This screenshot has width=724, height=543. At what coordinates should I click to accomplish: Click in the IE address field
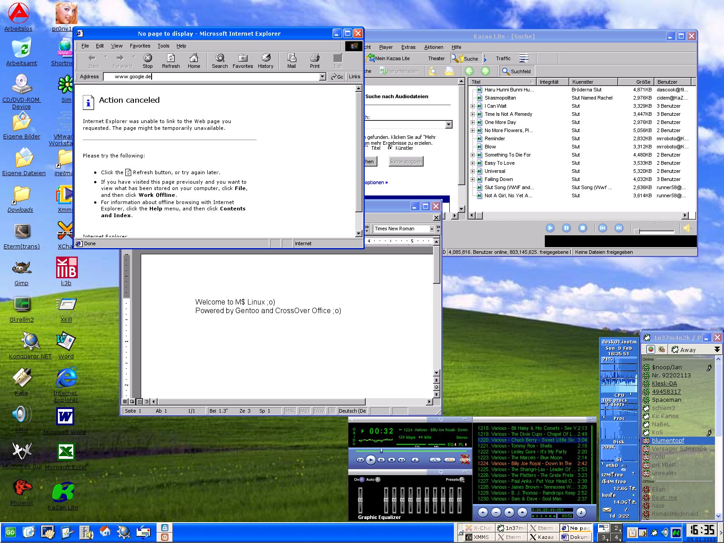pyautogui.click(x=211, y=76)
